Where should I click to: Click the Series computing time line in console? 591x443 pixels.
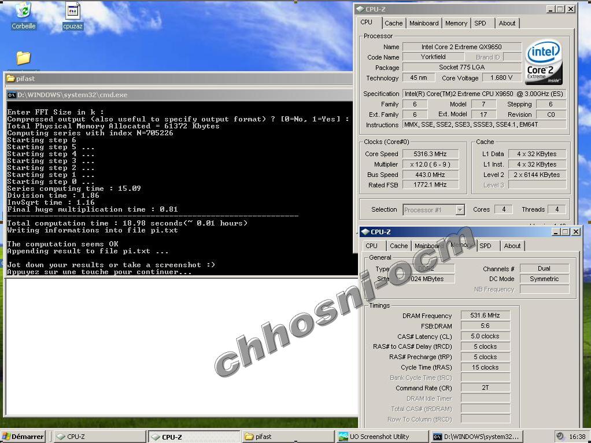pos(74,189)
